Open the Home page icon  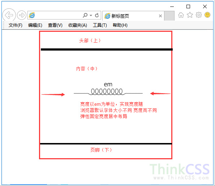[x=181, y=15]
